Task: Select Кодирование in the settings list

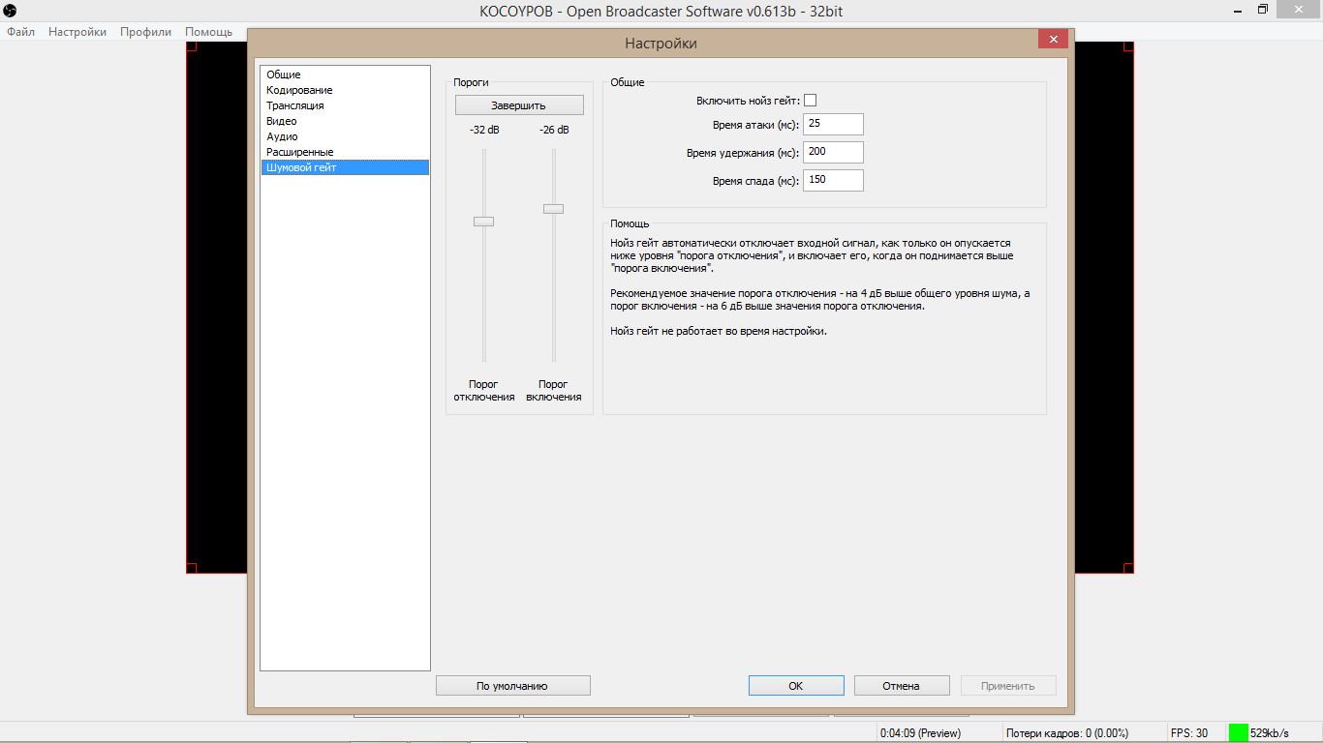Action: tap(345, 90)
